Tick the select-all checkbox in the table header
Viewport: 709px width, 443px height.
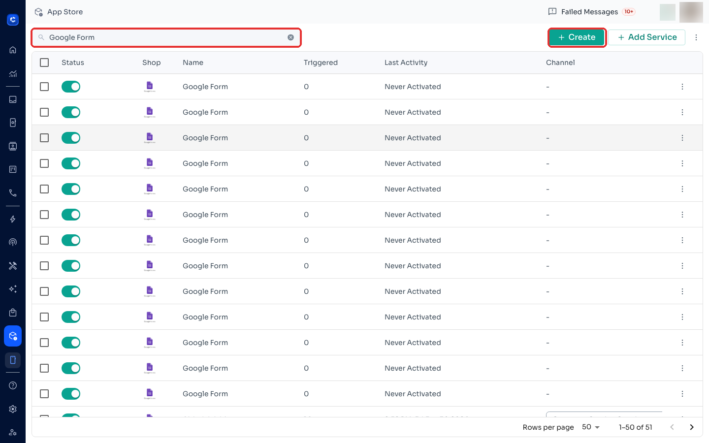44,63
